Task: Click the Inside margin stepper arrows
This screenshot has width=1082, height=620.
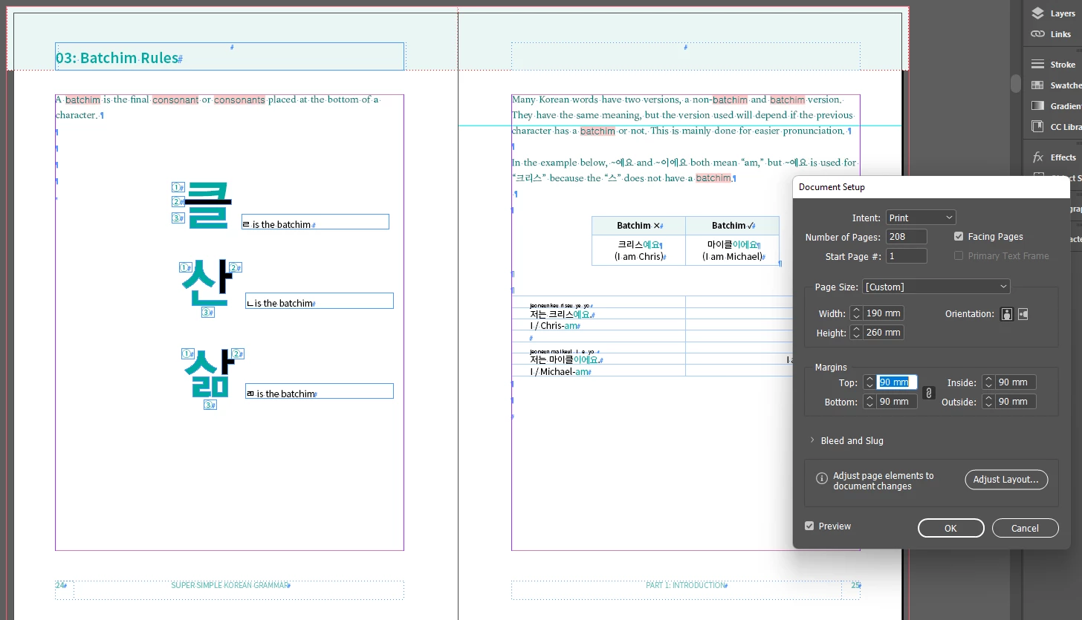Action: coord(988,382)
